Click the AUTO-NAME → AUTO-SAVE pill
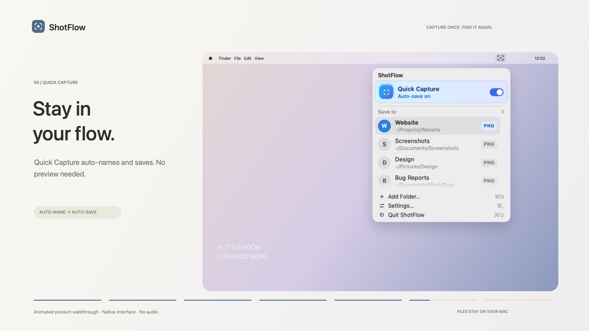This screenshot has width=589, height=331. [x=77, y=212]
